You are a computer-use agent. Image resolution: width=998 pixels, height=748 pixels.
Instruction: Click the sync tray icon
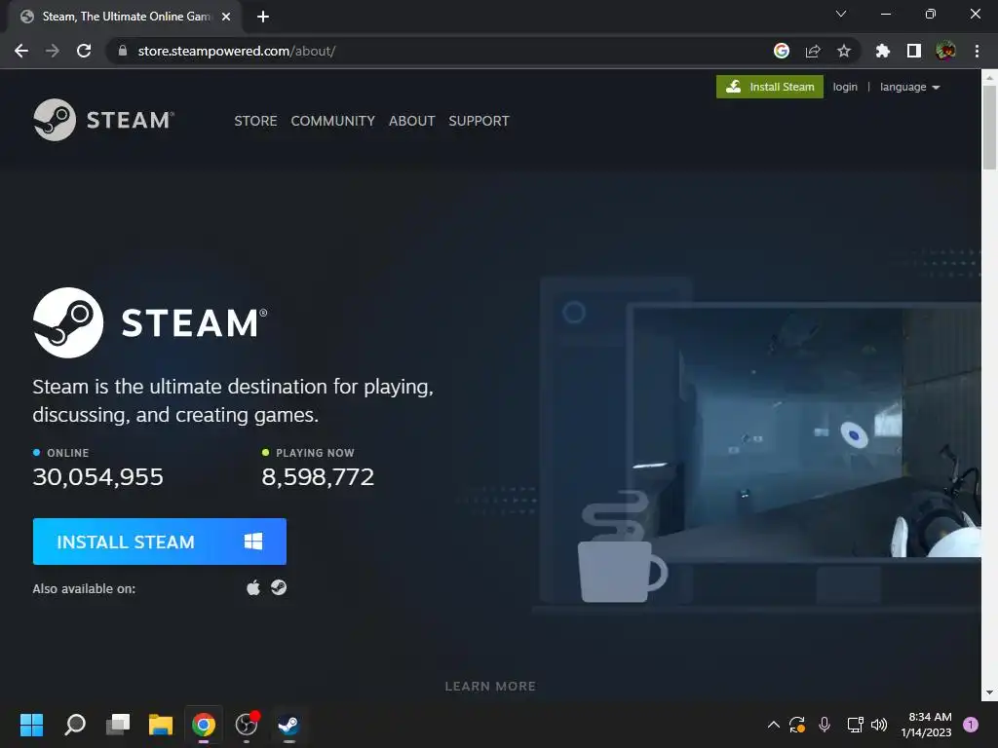point(797,725)
